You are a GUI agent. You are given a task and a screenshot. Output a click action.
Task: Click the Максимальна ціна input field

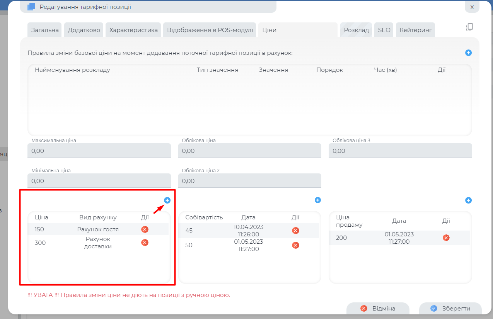click(99, 151)
